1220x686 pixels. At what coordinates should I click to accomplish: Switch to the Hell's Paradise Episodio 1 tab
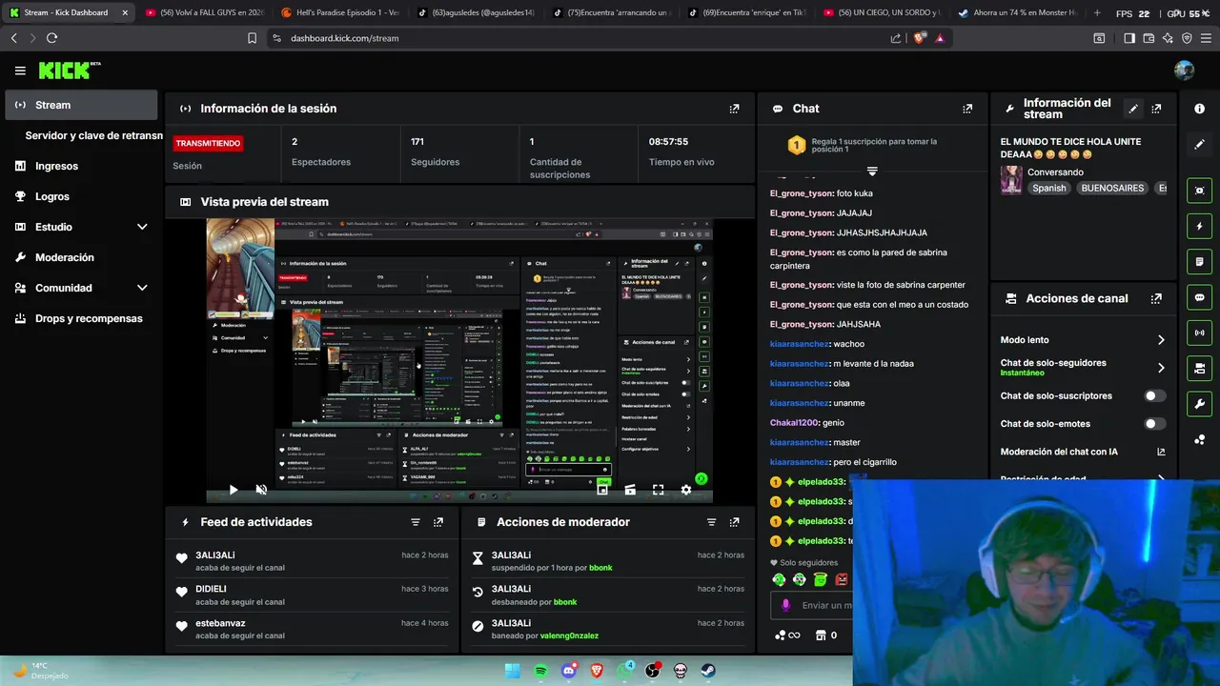339,12
